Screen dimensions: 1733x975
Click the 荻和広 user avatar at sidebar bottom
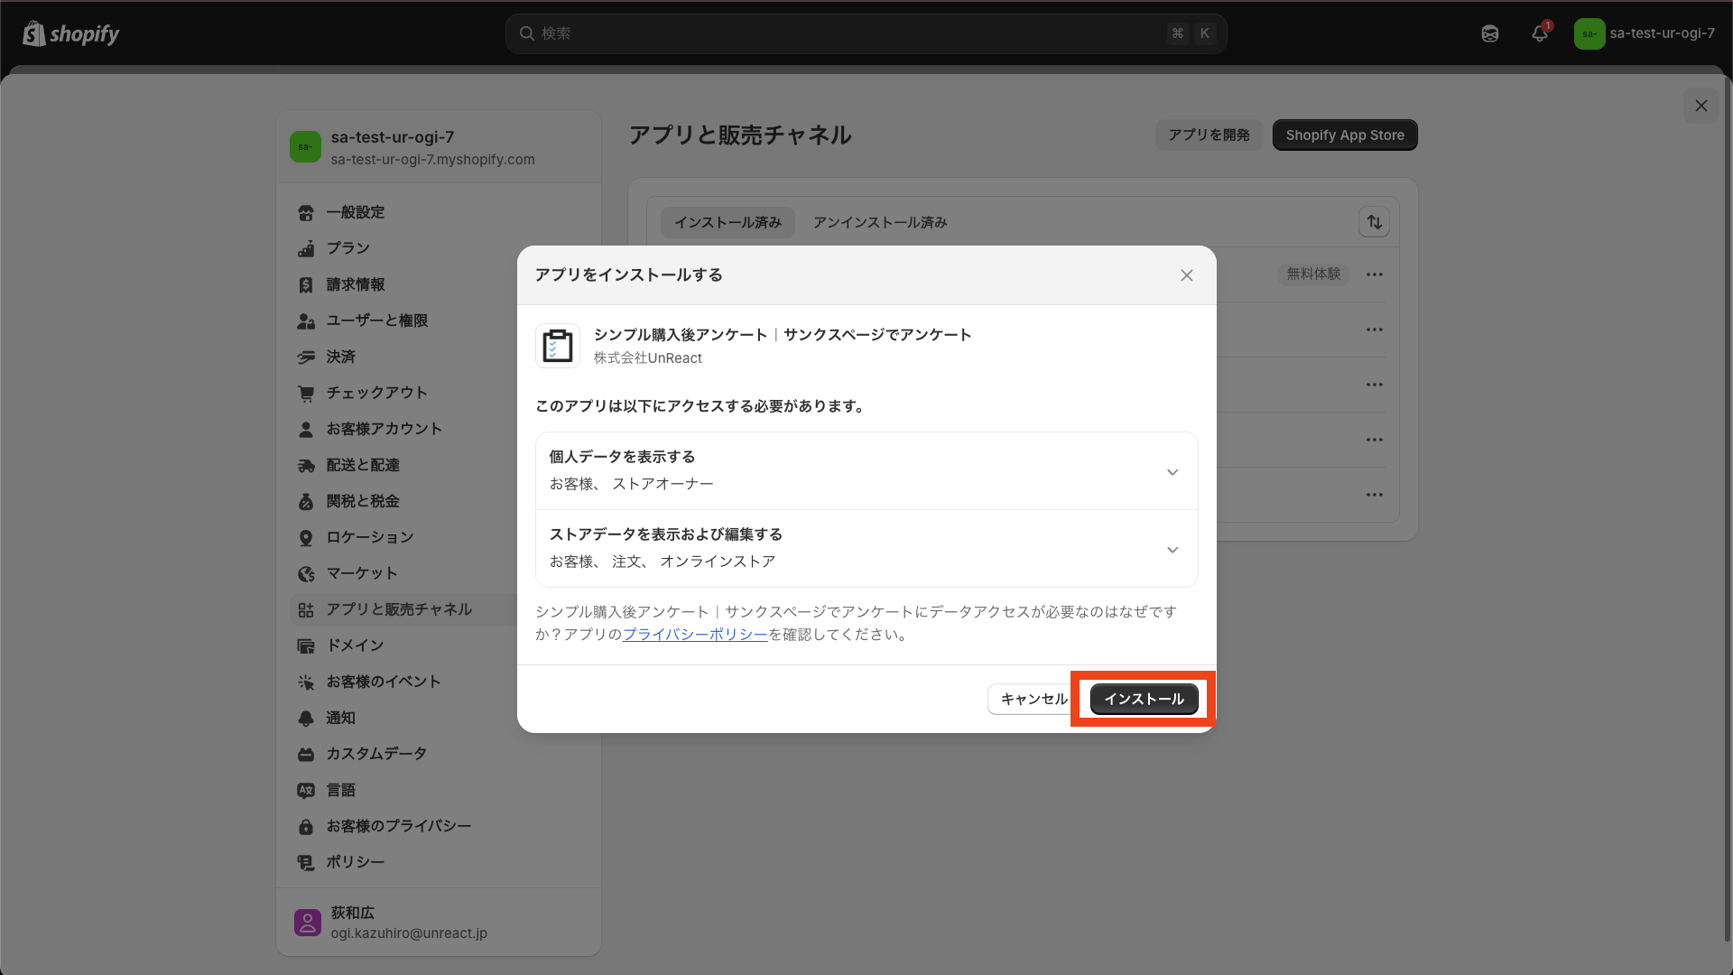coord(307,922)
